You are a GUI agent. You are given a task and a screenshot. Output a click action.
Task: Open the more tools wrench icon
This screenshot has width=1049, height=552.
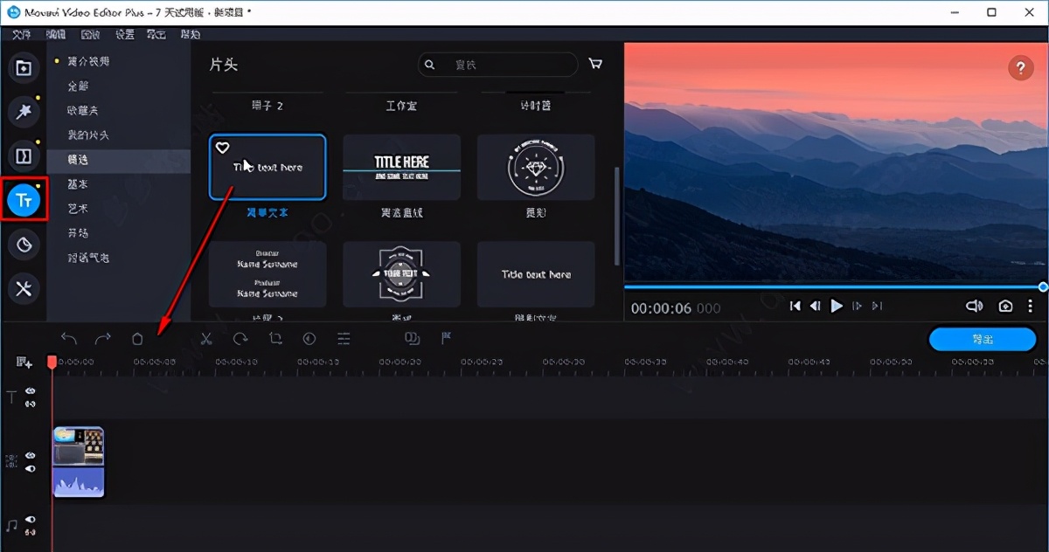[x=24, y=289]
